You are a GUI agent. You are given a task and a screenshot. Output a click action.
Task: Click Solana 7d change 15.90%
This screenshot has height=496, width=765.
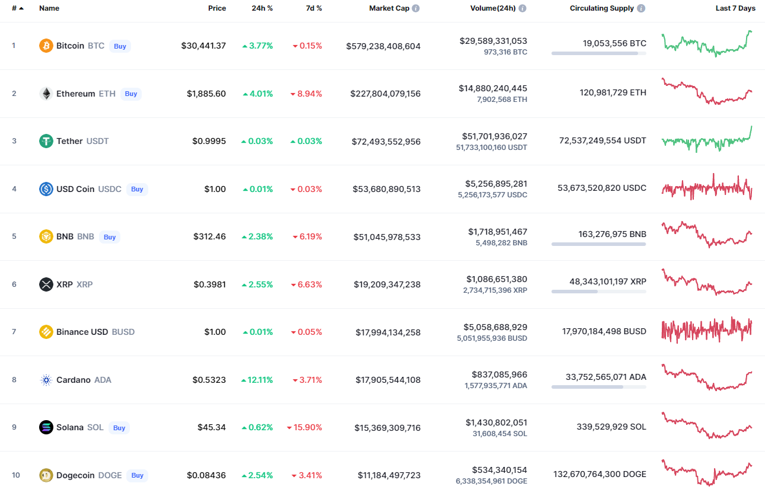click(304, 427)
